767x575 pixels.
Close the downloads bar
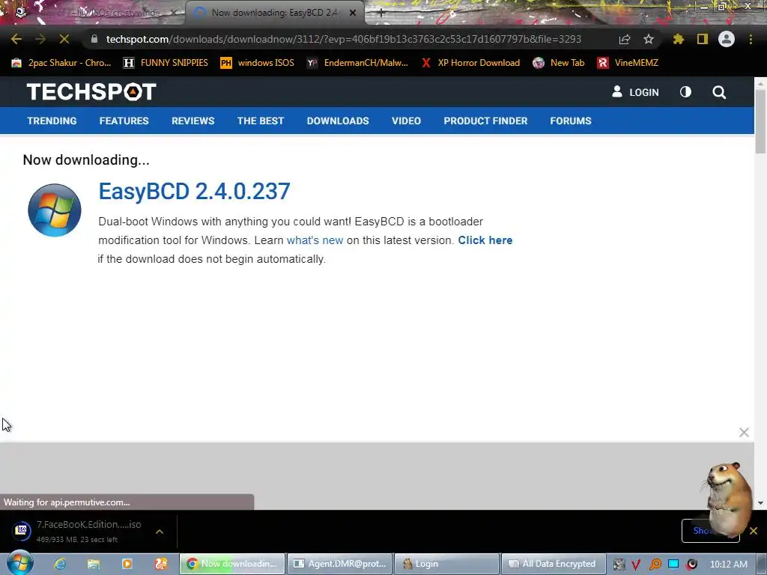754,531
